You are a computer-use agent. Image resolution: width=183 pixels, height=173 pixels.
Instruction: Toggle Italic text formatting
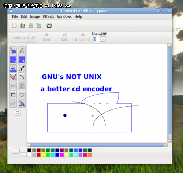click(x=64, y=37)
